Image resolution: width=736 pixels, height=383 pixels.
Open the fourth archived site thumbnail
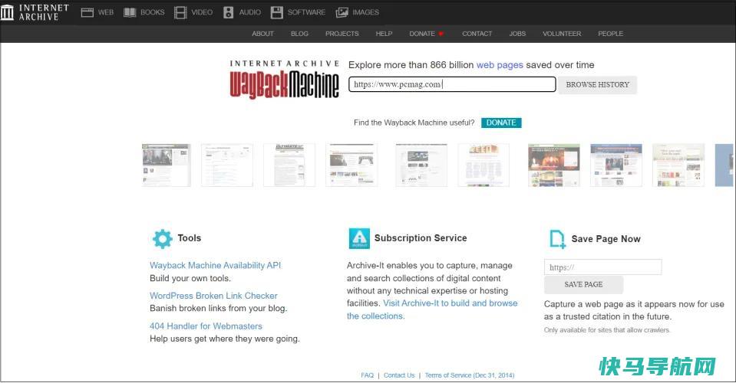[x=351, y=165]
